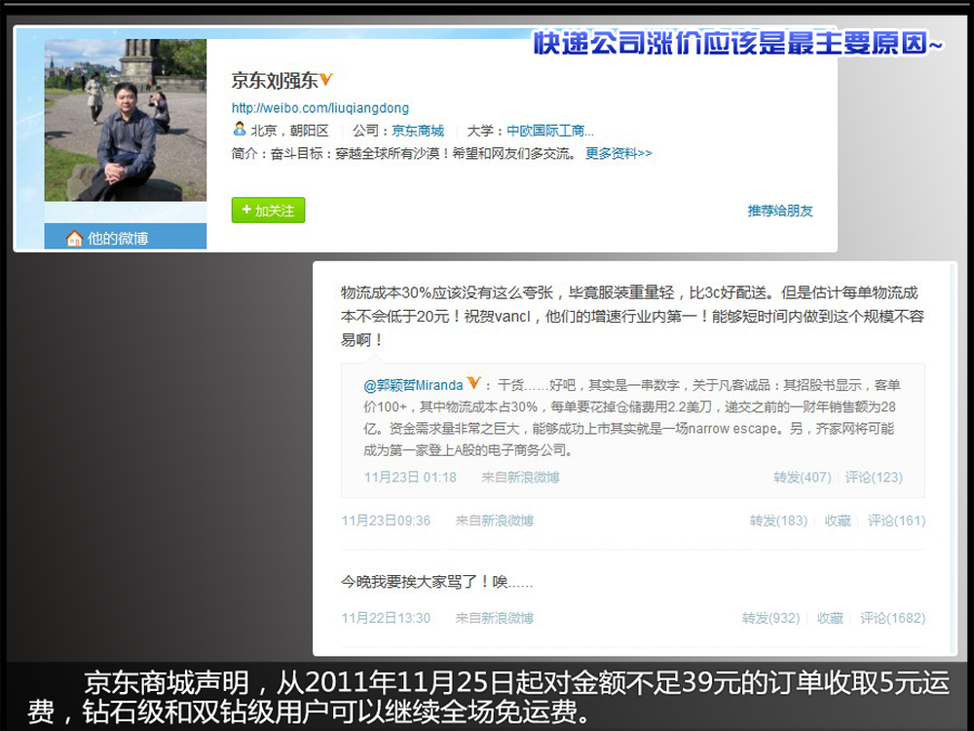Click the location text 北京，朝阳区
Viewport: 974px width, 731px height.
click(x=289, y=131)
